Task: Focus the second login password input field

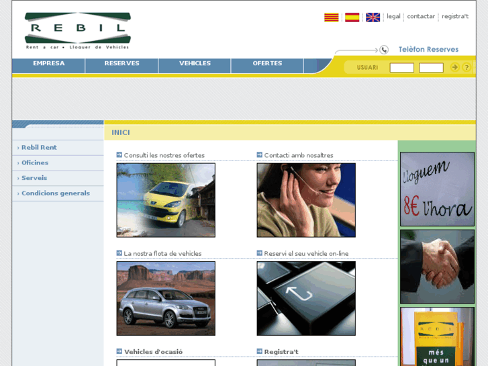Action: (x=431, y=68)
